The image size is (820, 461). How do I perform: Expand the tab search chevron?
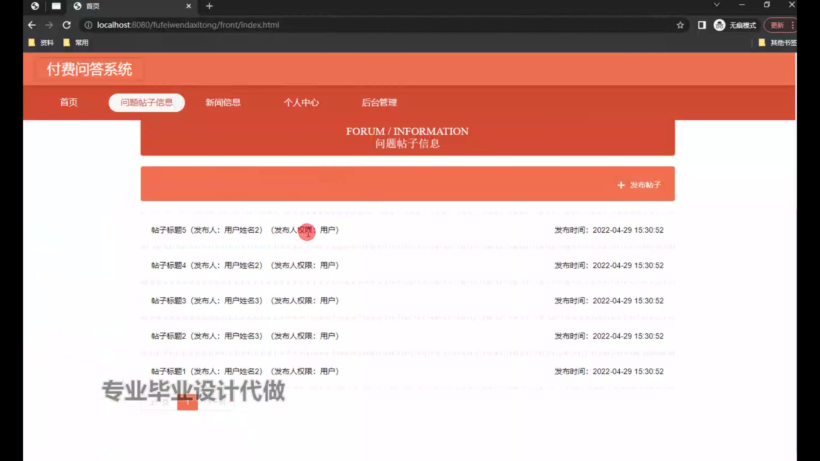(x=717, y=5)
